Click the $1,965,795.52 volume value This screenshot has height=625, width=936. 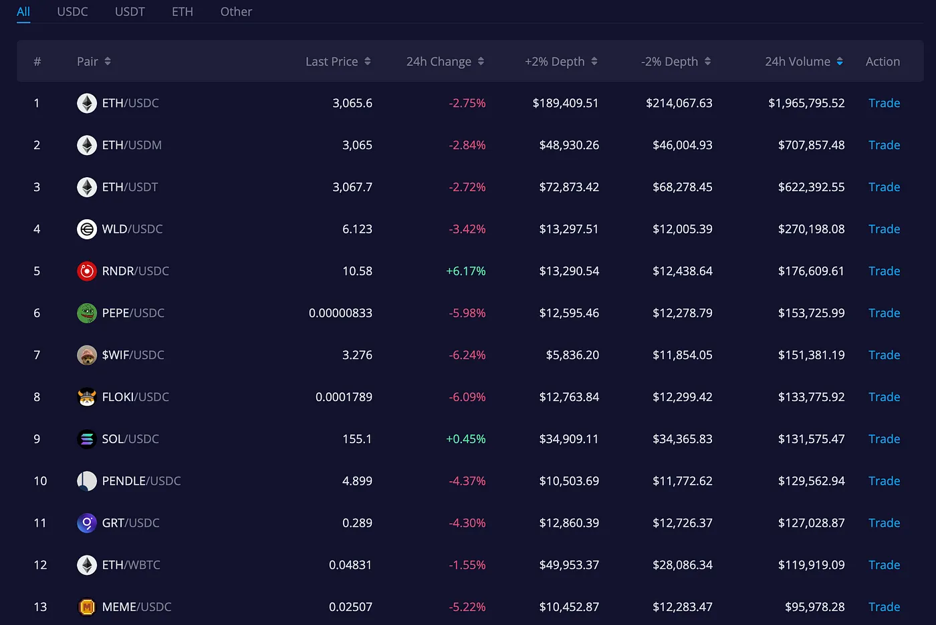(806, 103)
